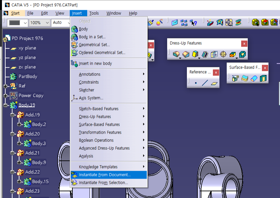Image resolution: width=280 pixels, height=198 pixels.
Task: Click the envelope-shaped toolbar icon
Action: [175, 23]
